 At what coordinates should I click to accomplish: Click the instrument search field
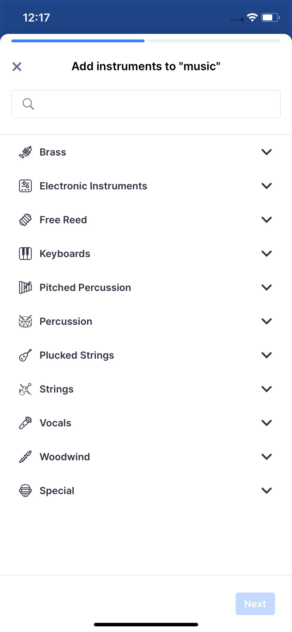point(146,104)
